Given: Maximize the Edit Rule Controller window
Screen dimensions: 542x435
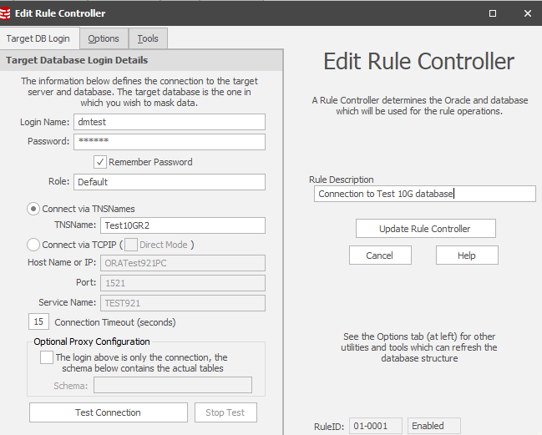Looking at the screenshot, I should (493, 13).
